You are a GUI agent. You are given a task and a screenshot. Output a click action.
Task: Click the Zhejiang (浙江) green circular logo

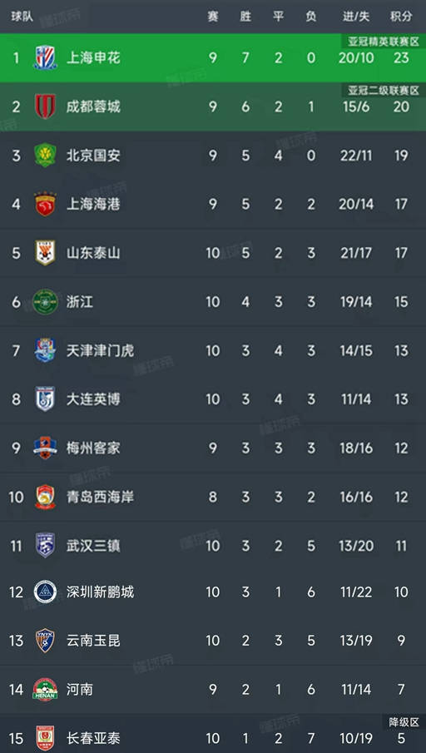45,301
